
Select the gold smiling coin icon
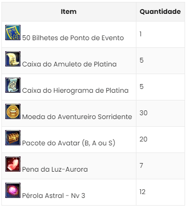(13, 111)
